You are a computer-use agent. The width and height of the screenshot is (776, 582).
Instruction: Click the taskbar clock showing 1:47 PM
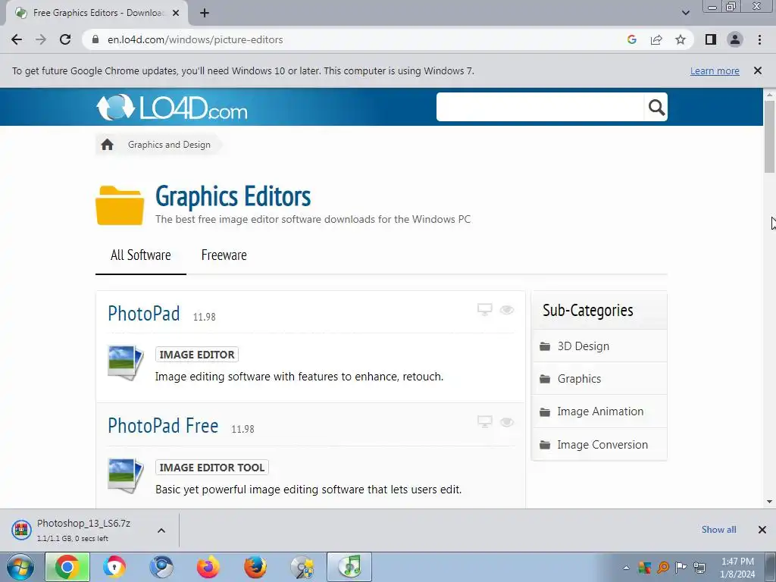(737, 568)
